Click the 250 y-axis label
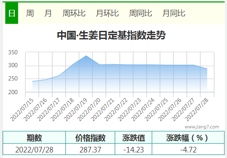This screenshot has height=158, width=227. (13, 78)
